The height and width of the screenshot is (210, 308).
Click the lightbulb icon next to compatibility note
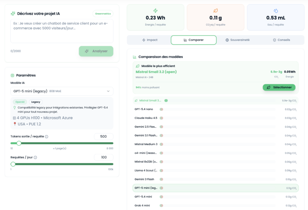(14, 107)
